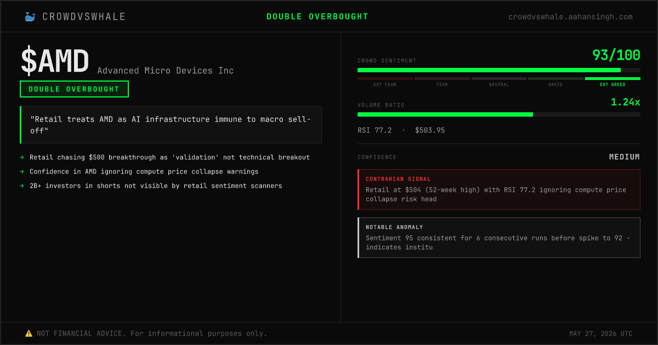658x345 pixels.
Task: Click the EXT FEAR scale segment
Action: pos(385,82)
